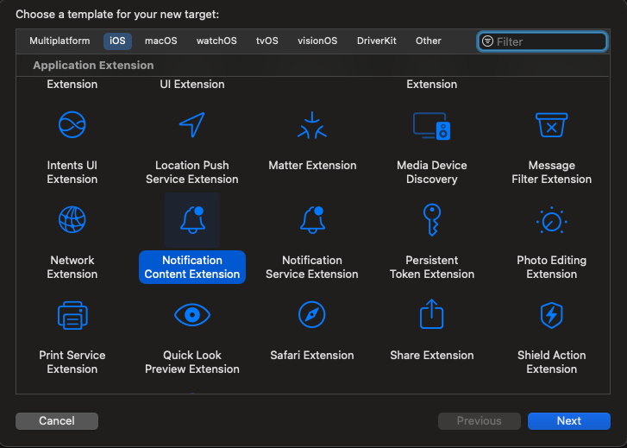Pick the Share Extension icon
The height and width of the screenshot is (448, 627).
click(432, 314)
